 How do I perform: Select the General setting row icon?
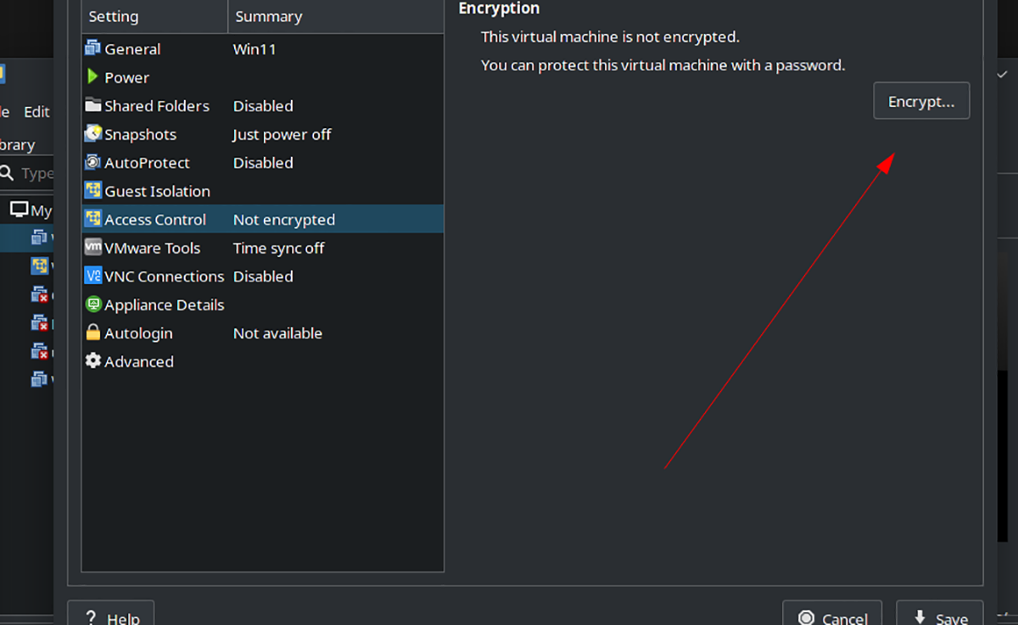pos(92,49)
